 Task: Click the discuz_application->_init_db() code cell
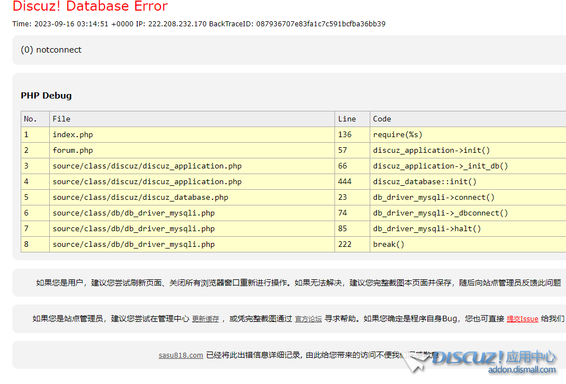(468, 166)
